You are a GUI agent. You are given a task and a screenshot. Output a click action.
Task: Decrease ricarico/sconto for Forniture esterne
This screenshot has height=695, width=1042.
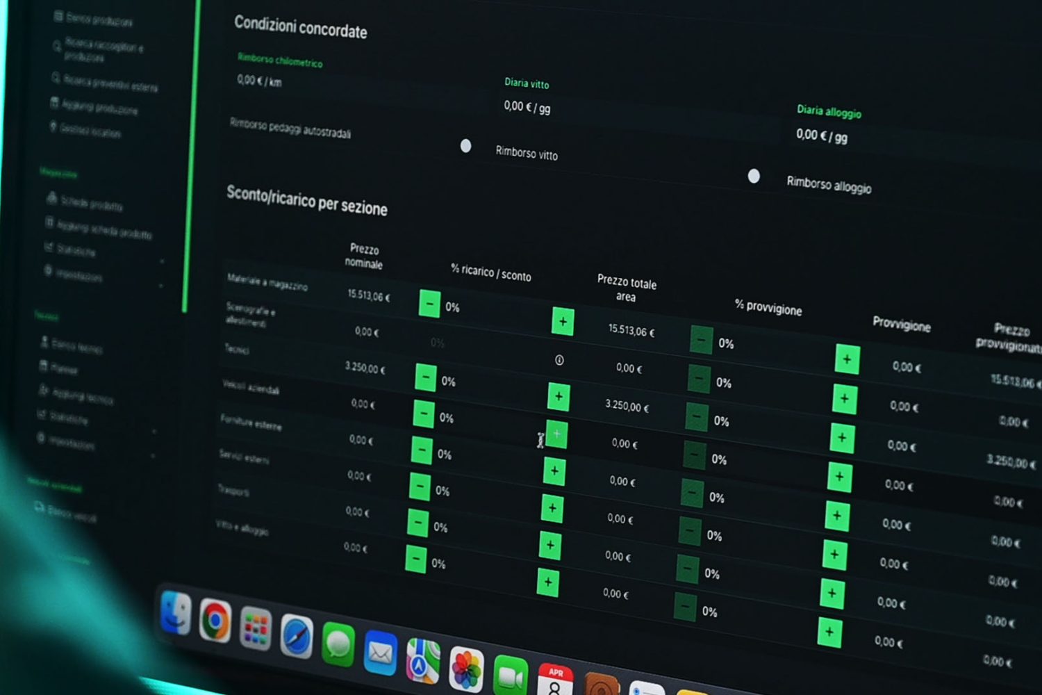[x=421, y=450]
